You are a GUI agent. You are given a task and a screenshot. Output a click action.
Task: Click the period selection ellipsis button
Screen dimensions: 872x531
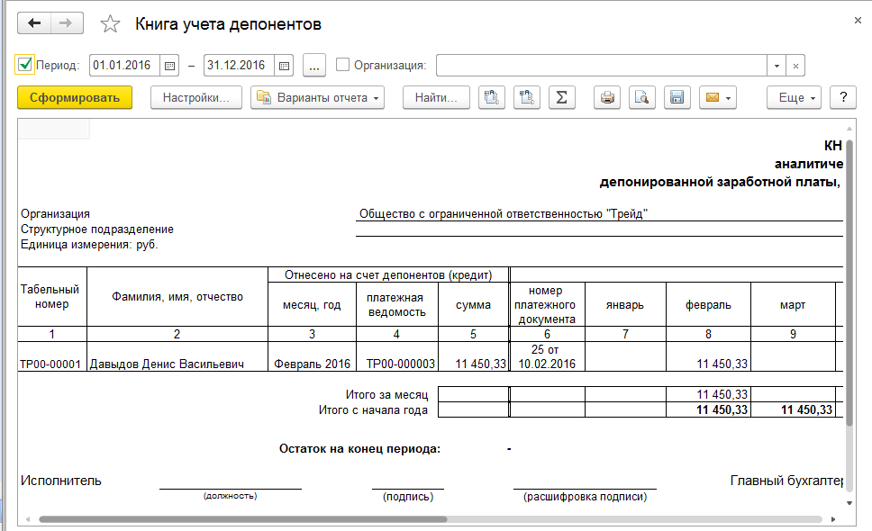[313, 65]
